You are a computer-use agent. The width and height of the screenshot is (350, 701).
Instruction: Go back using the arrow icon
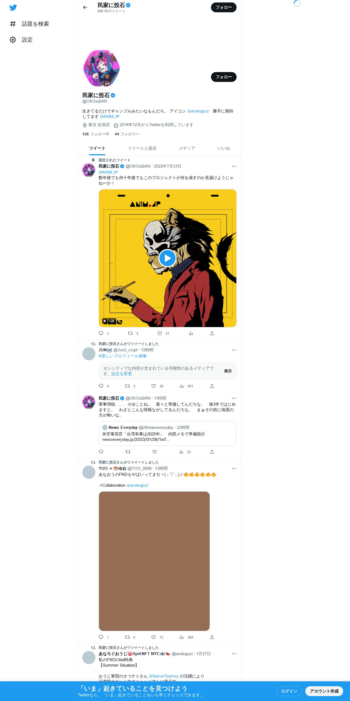point(85,7)
